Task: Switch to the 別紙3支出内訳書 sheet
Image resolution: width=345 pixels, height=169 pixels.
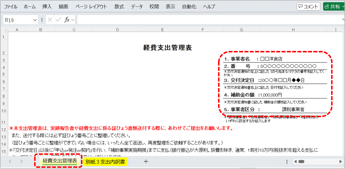Action: click(x=105, y=161)
